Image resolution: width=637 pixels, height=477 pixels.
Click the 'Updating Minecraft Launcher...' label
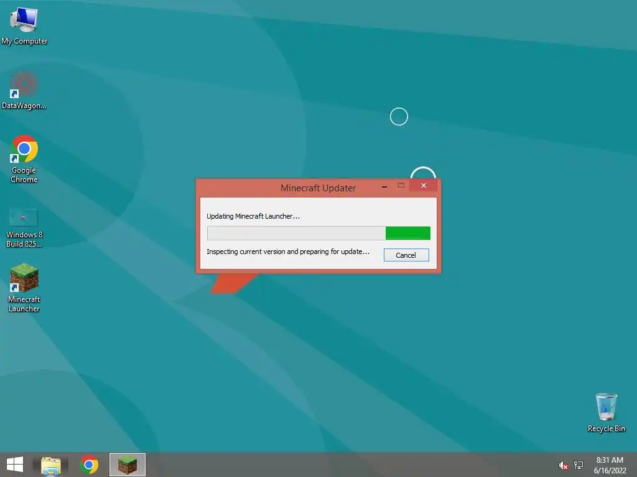253,216
